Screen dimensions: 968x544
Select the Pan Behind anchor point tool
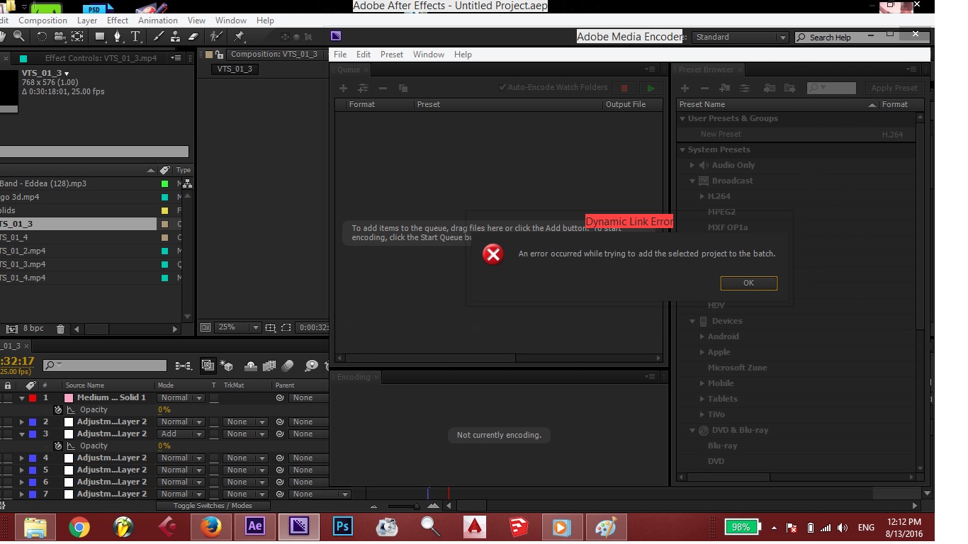pyautogui.click(x=78, y=37)
